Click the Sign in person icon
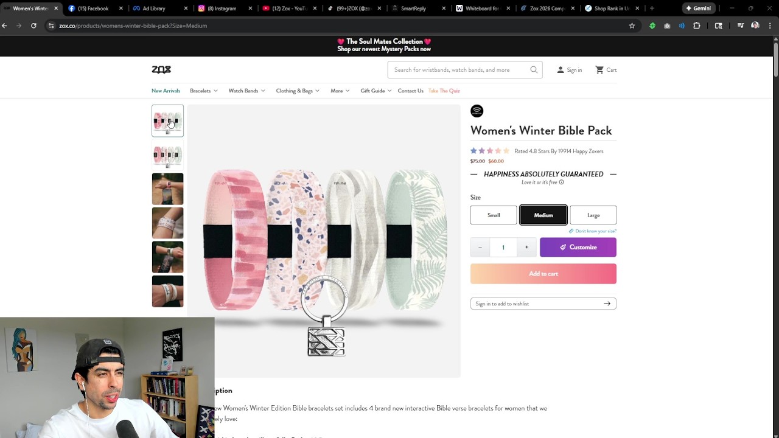This screenshot has height=438, width=779. coord(561,70)
